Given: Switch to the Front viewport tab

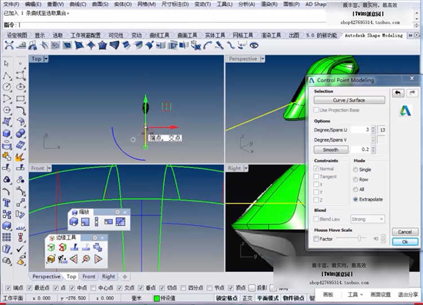Looking at the screenshot, I should point(89,277).
